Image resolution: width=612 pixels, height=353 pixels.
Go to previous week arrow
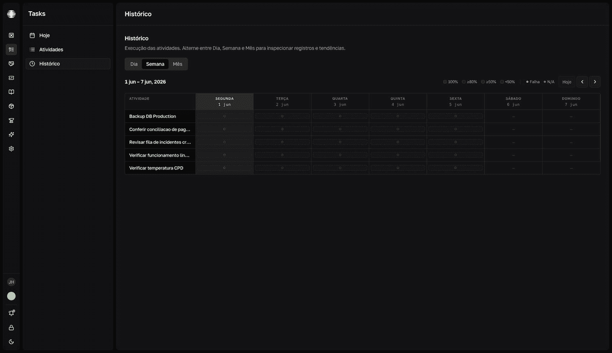click(x=582, y=82)
